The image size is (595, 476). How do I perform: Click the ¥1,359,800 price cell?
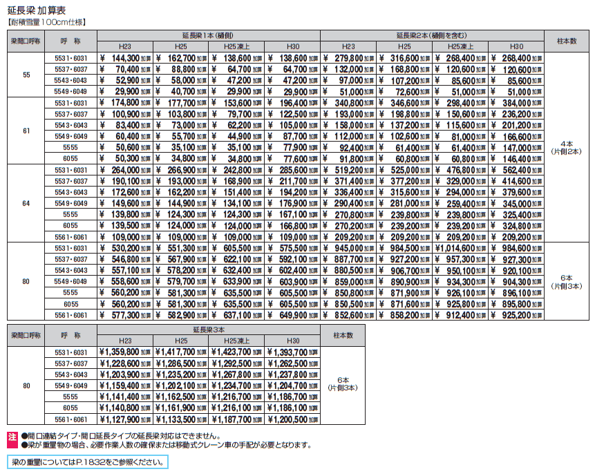point(124,352)
